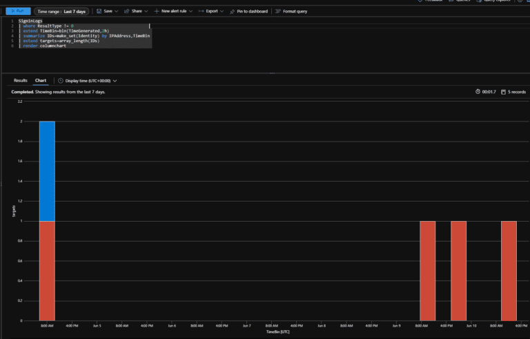
Task: Click the render columnchart line
Action: pos(43,46)
